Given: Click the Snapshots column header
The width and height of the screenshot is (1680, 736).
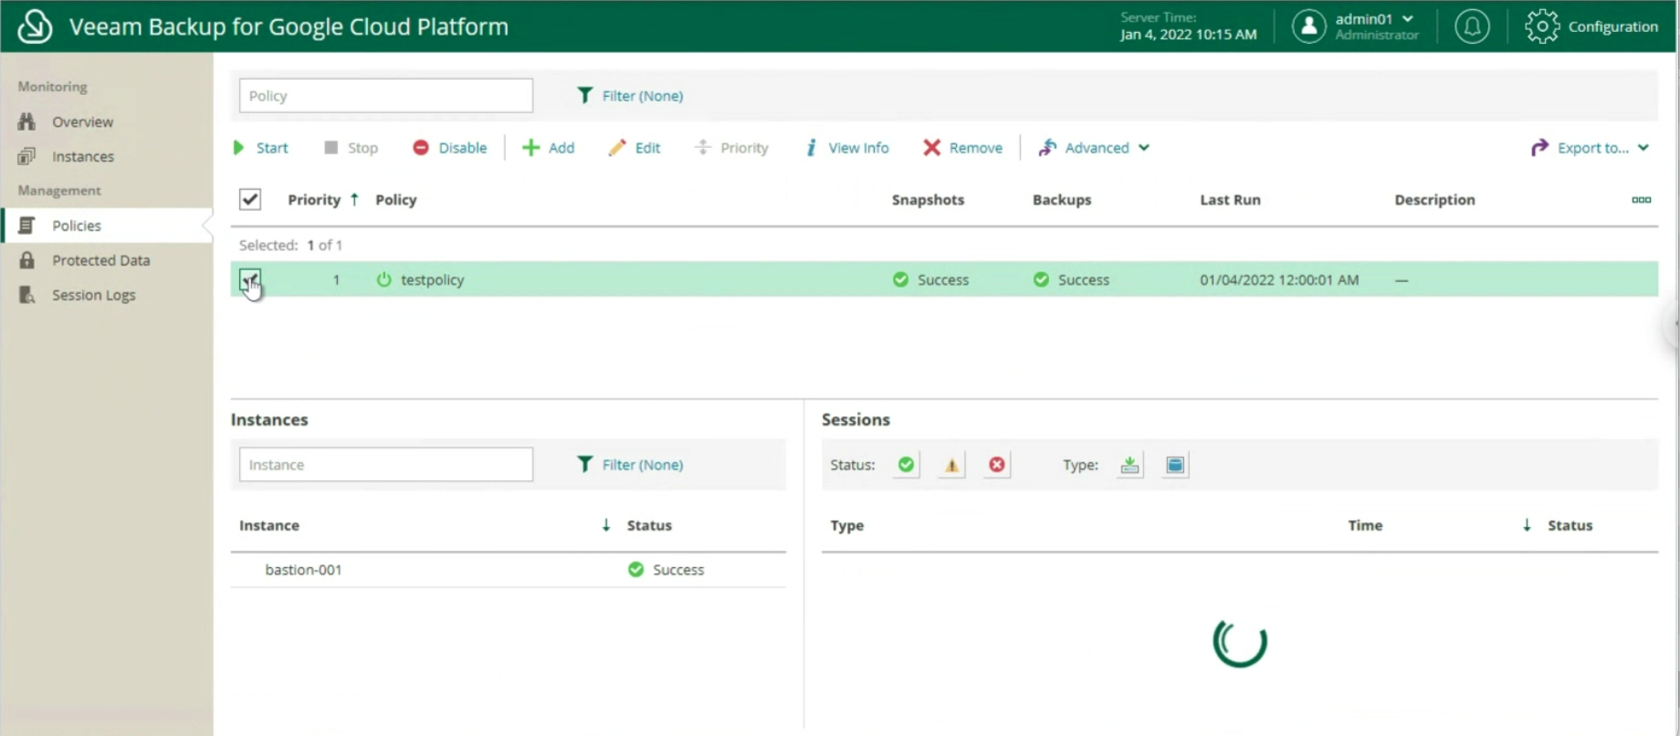Looking at the screenshot, I should click(928, 199).
